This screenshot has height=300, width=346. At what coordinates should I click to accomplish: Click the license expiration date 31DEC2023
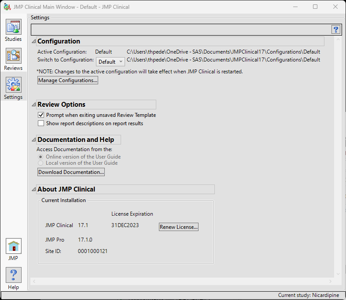tap(125, 225)
